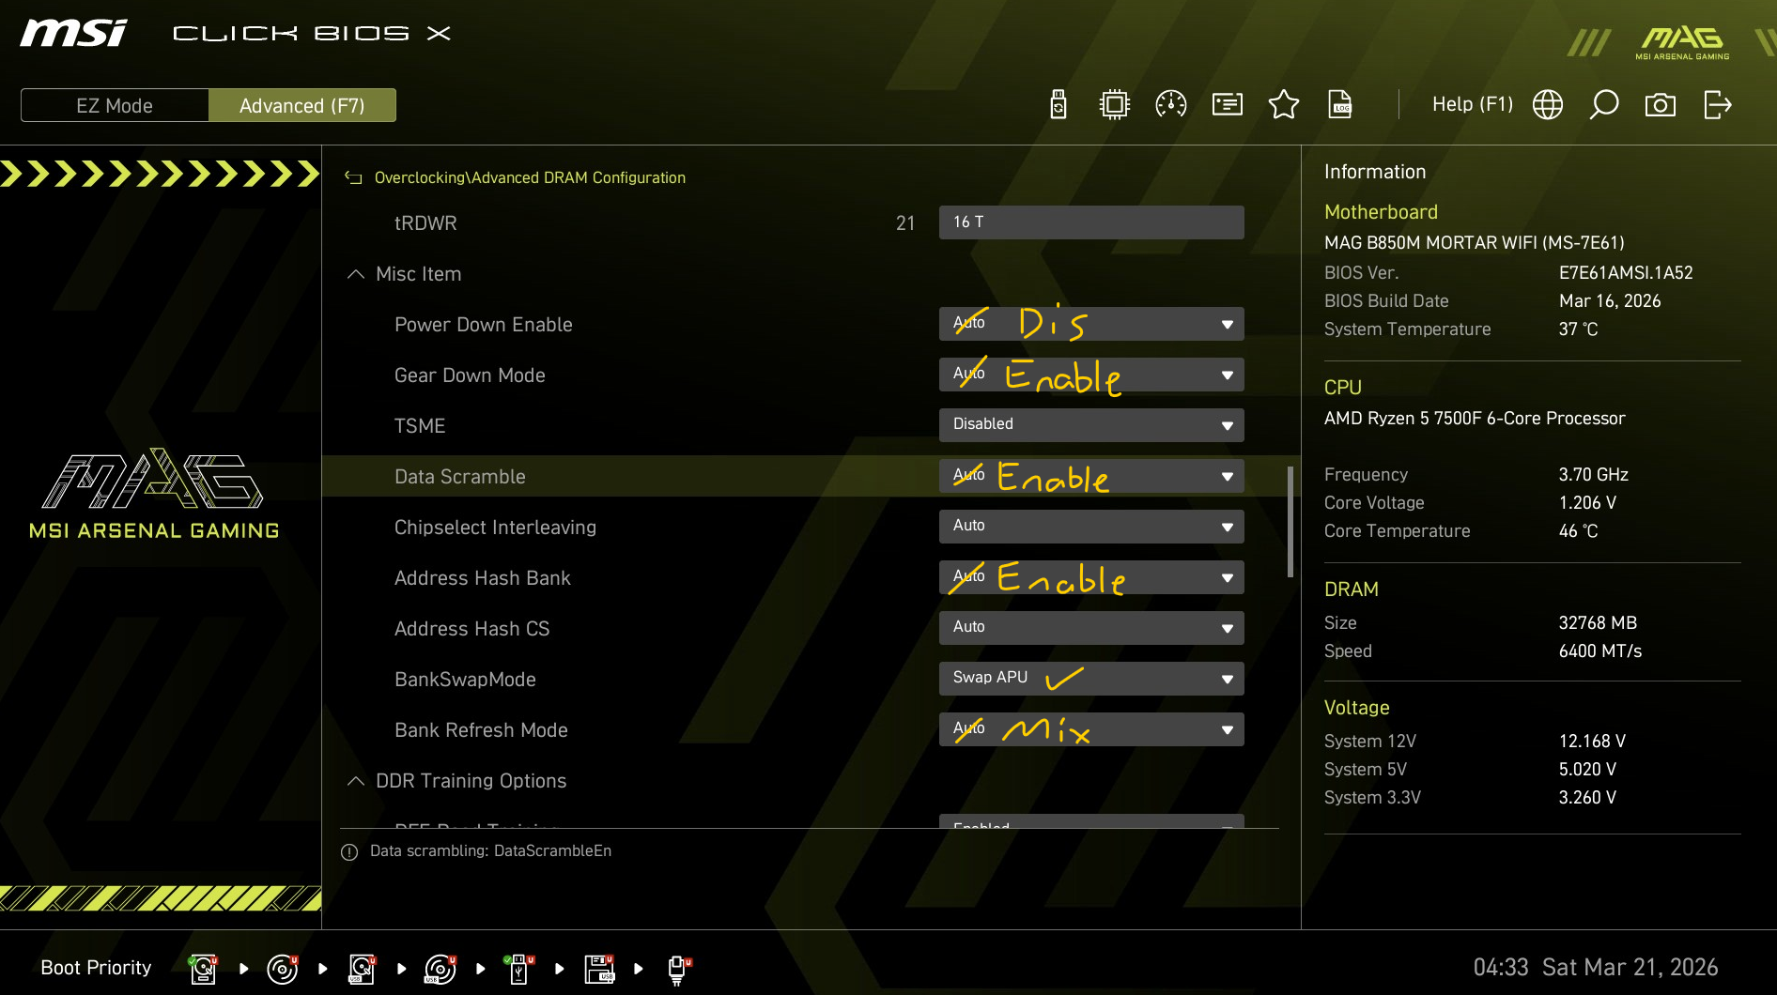Select the Power Down Enable label

coord(484,325)
